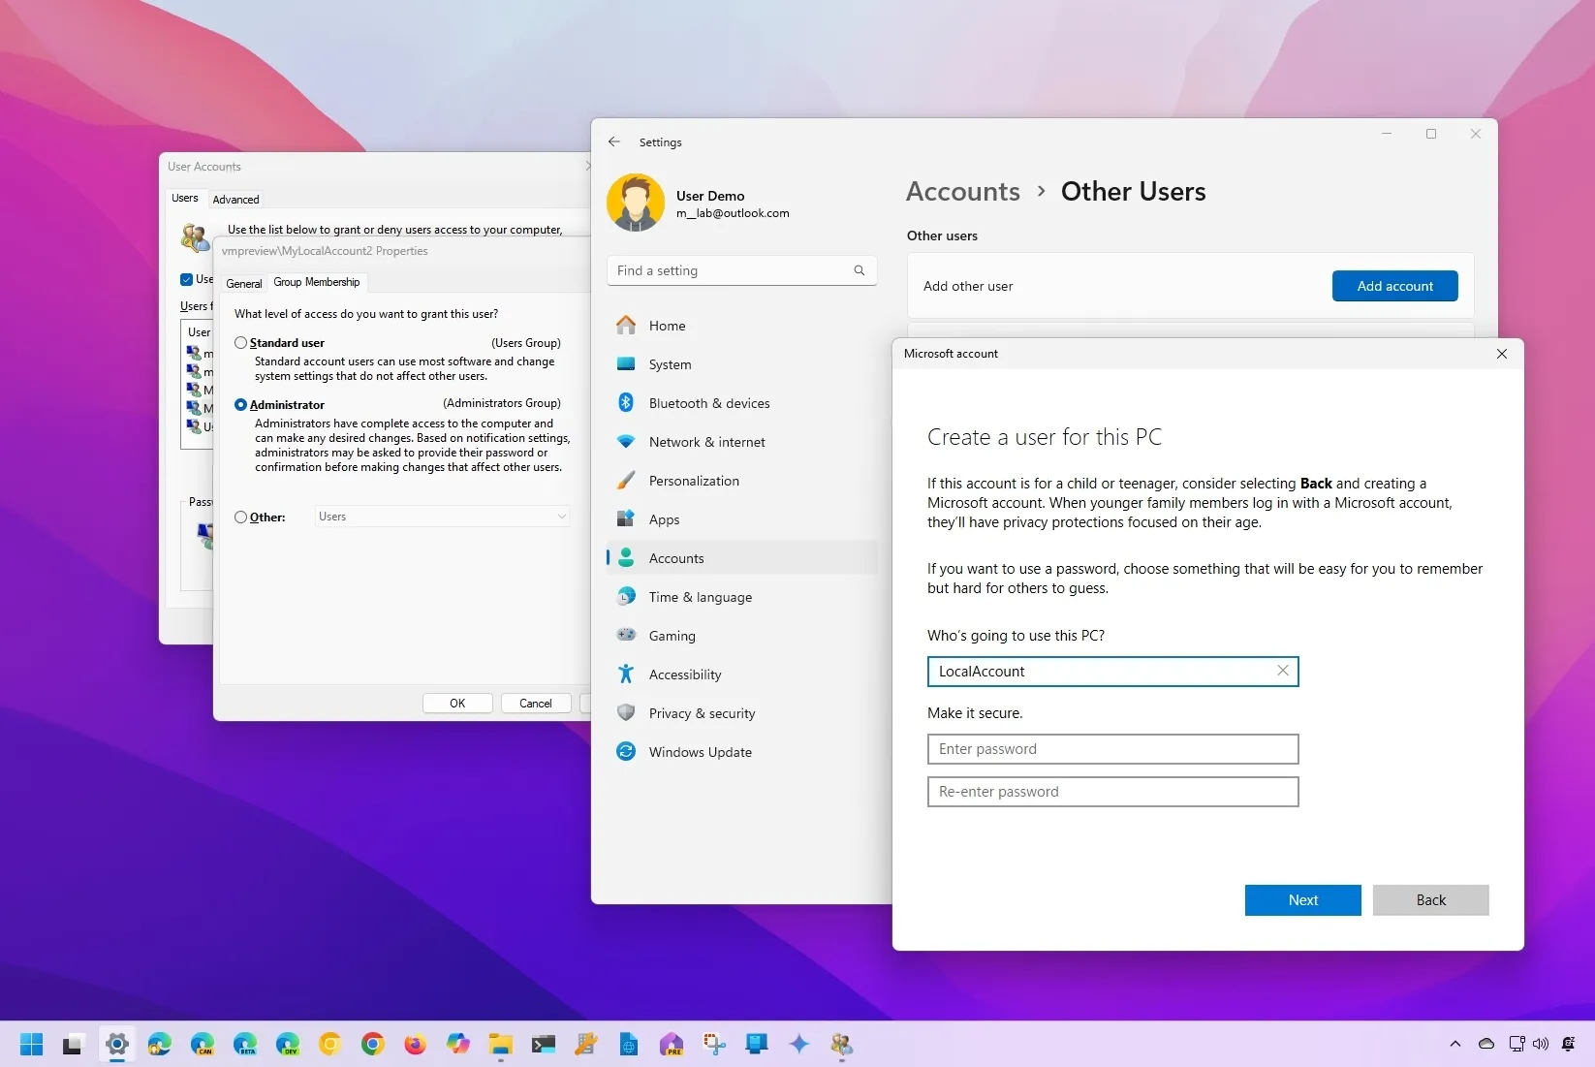Viewport: 1595px width, 1067px height.
Task: Select the Standard user radio button
Action: tap(240, 342)
